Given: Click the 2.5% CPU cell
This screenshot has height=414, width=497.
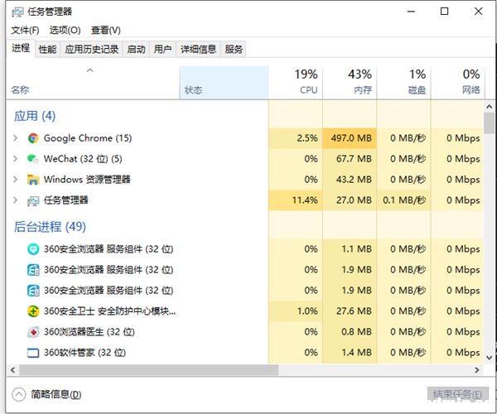Looking at the screenshot, I should [296, 138].
